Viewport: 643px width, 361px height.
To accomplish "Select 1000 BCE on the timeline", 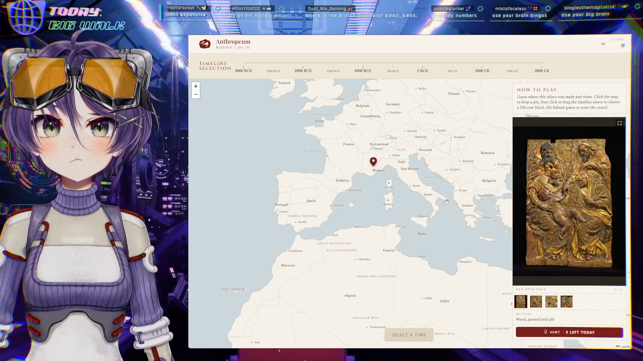I will point(363,71).
